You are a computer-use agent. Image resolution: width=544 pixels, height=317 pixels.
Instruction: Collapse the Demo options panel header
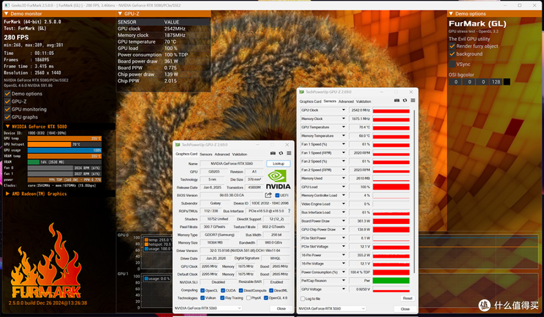tap(451, 14)
